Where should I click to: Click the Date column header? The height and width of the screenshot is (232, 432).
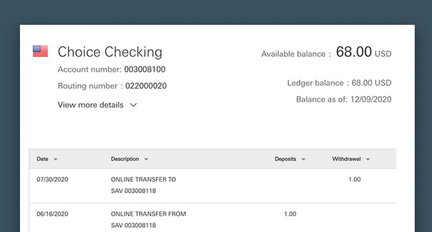coord(43,159)
